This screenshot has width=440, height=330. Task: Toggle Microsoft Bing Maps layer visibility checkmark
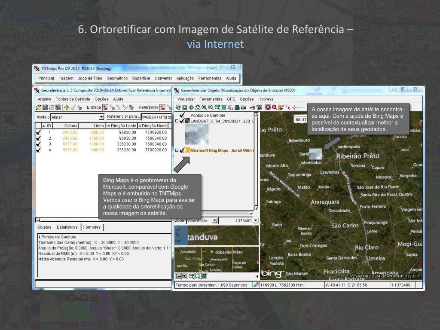click(x=182, y=150)
